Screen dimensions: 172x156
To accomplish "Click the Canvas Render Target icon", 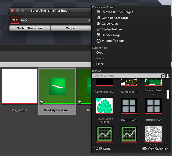I will click(98, 12).
